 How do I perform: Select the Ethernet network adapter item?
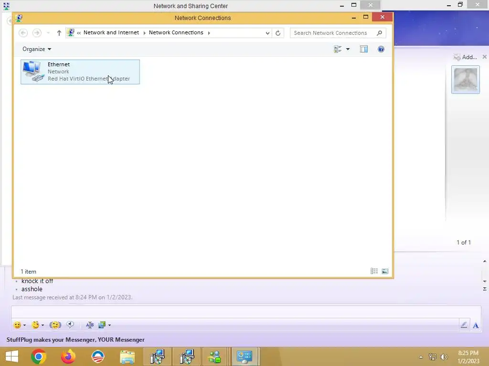click(80, 72)
